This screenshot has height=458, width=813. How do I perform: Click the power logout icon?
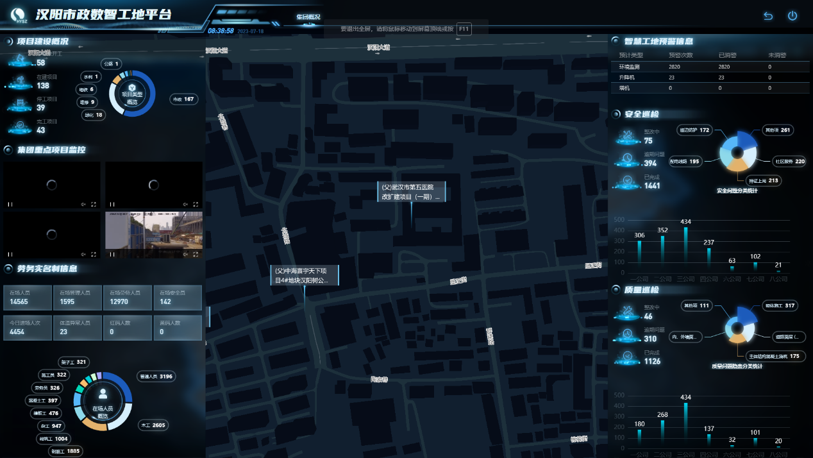(x=792, y=16)
